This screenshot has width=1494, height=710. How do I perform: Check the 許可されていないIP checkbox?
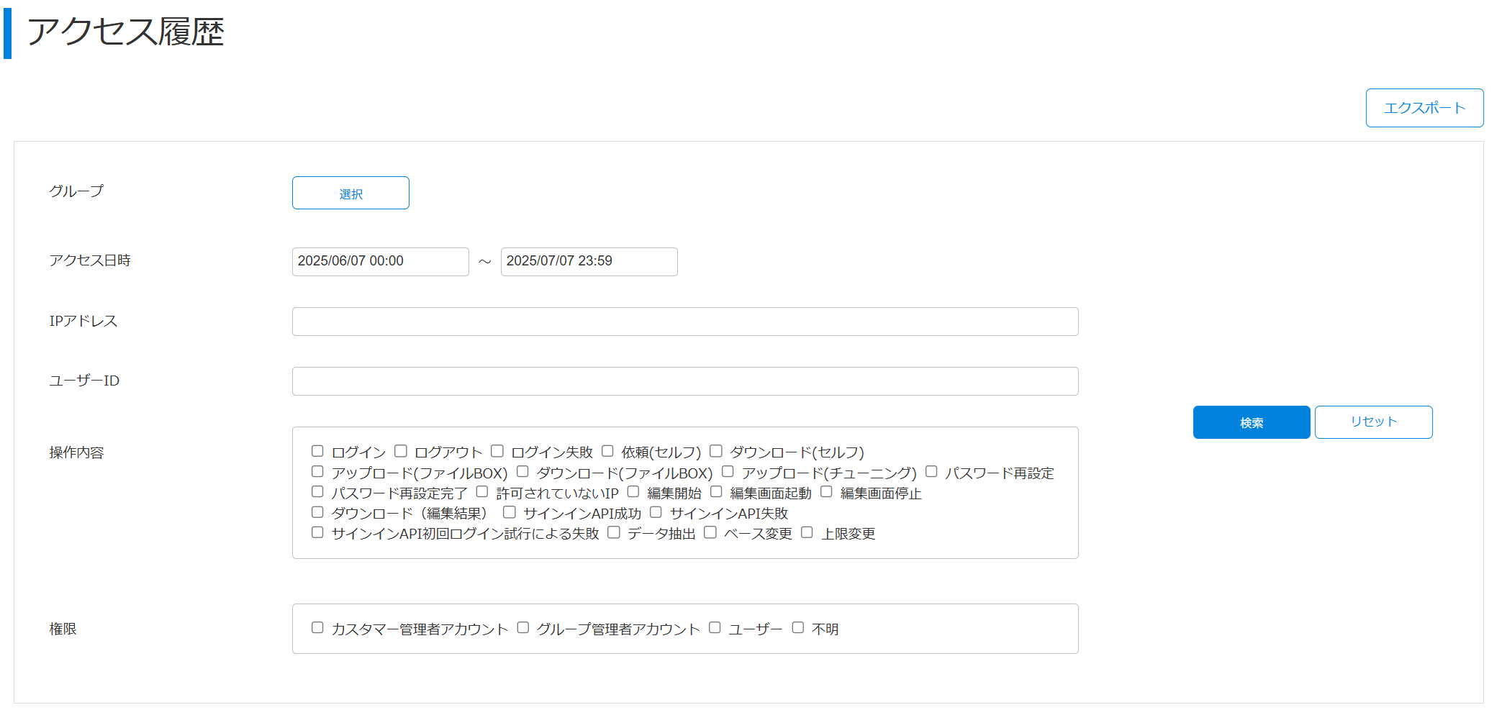point(482,492)
